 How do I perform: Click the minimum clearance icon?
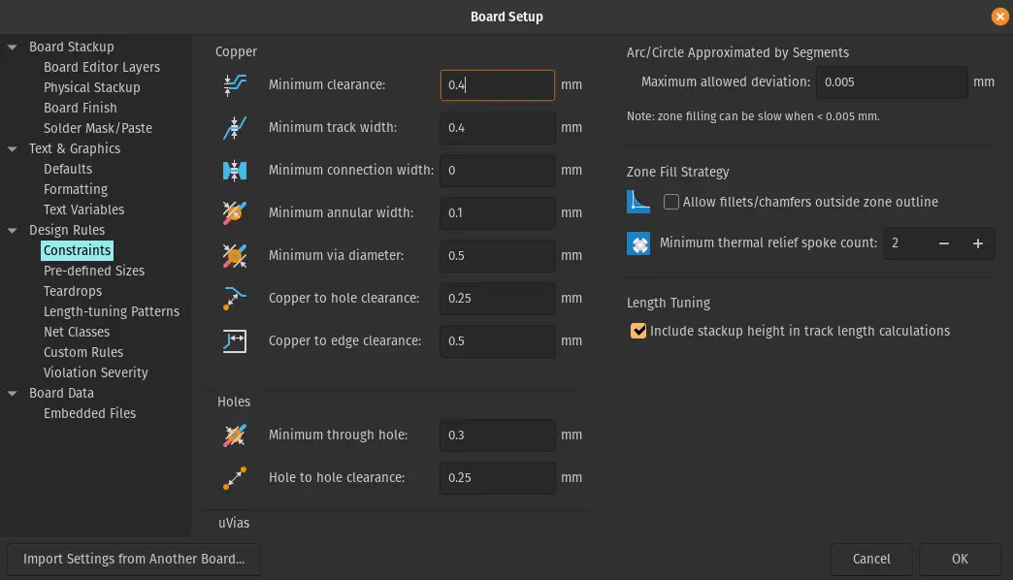pos(234,85)
